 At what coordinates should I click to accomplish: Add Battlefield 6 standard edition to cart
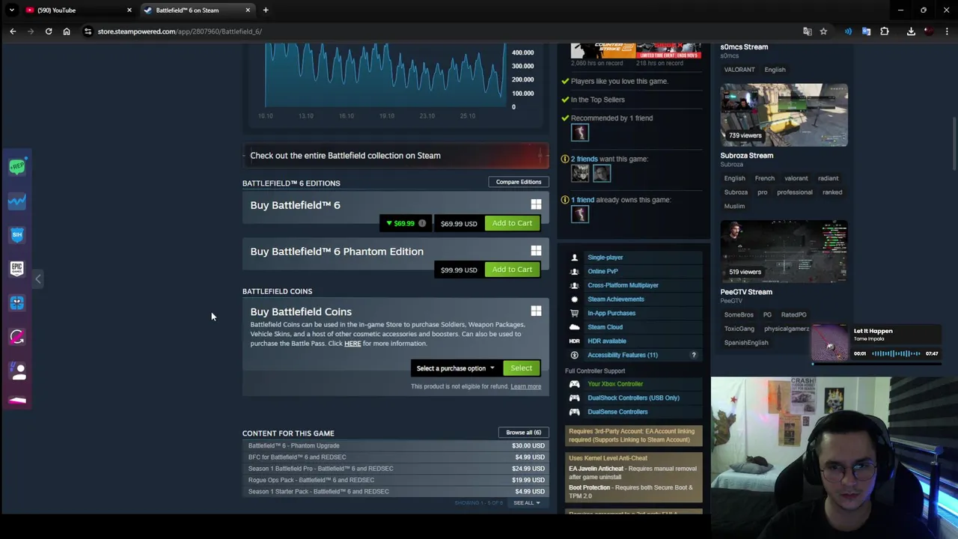[x=512, y=223]
